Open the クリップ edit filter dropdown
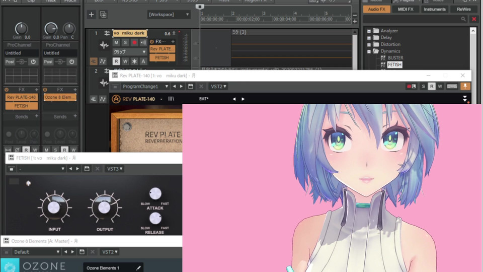The width and height of the screenshot is (483, 272). (x=129, y=52)
